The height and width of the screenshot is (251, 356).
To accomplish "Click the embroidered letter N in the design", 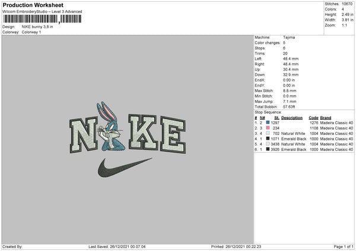I will 84,135.
